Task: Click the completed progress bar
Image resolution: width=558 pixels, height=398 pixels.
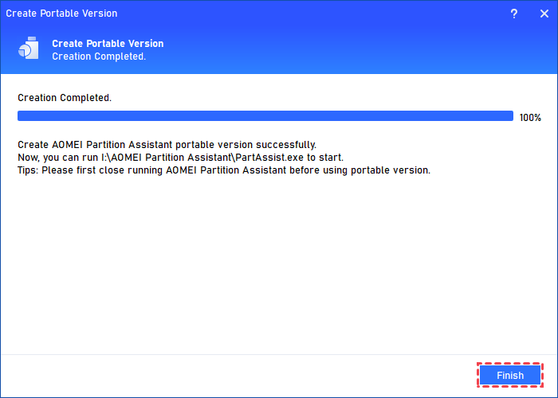Action: (x=265, y=116)
